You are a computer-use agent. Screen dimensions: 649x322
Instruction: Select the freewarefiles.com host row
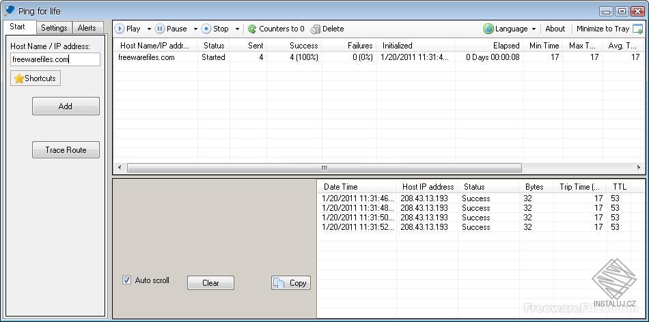[x=378, y=57]
